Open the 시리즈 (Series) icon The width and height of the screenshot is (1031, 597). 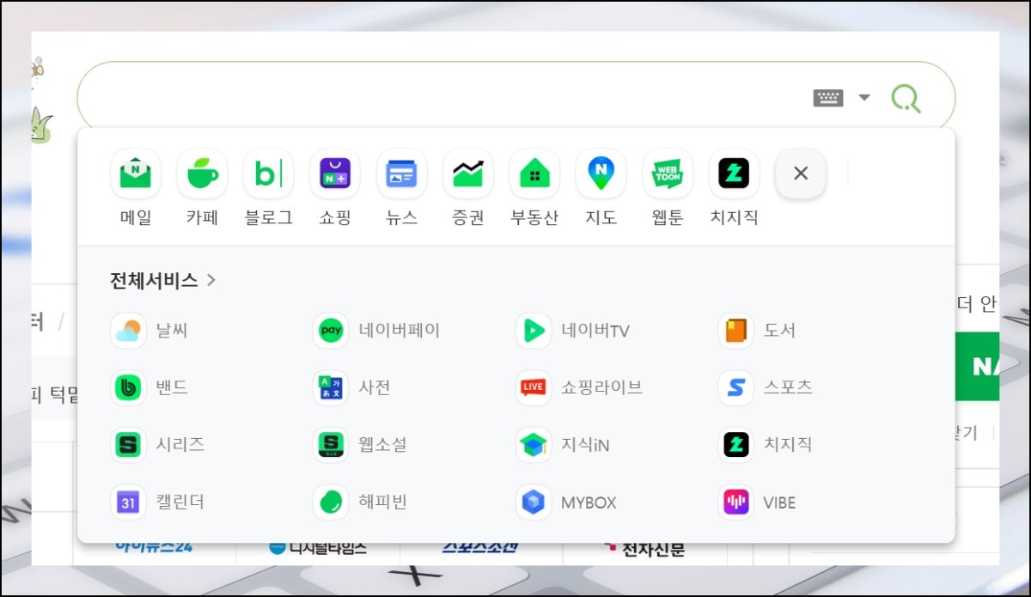[x=128, y=445]
